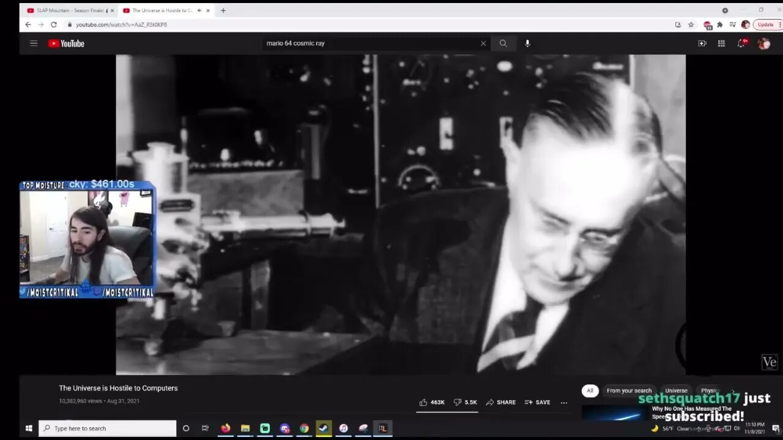Open Chrome from the taskbar
This screenshot has width=783, height=440.
coord(304,428)
